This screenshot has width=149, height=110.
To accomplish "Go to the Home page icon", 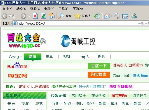I will 52,16.
